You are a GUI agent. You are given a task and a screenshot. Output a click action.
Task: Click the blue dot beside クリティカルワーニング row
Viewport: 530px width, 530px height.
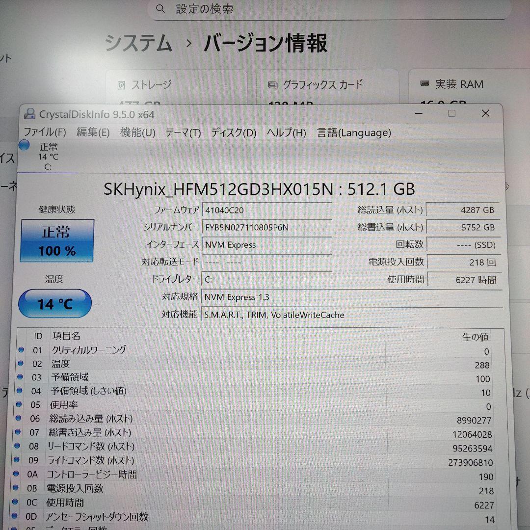[21, 349]
